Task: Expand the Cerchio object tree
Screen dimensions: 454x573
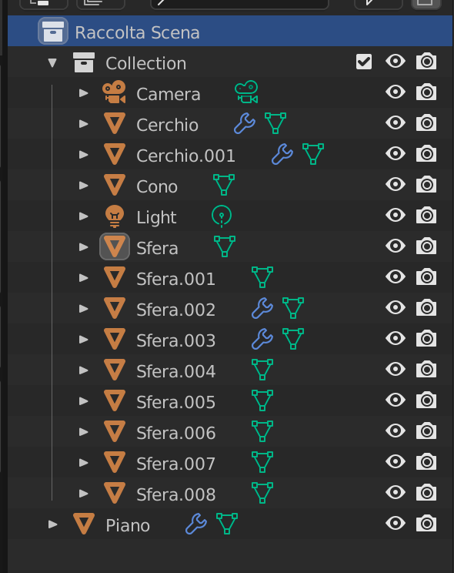Action: coord(84,124)
